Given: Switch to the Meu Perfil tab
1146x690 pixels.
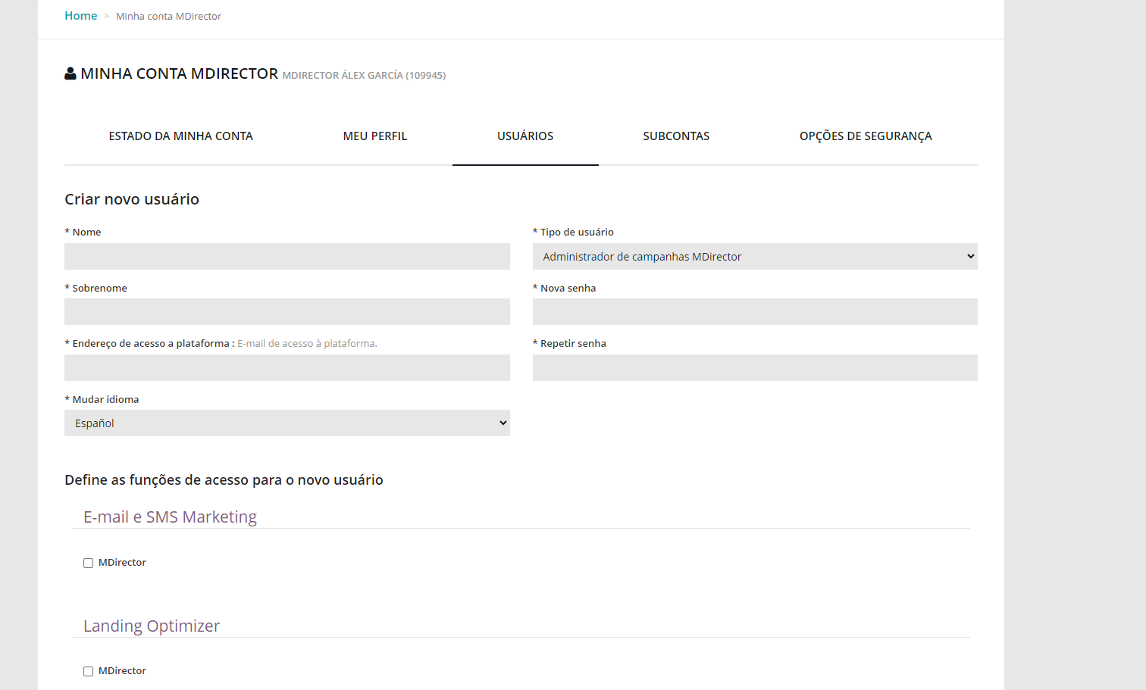Looking at the screenshot, I should click(x=374, y=136).
